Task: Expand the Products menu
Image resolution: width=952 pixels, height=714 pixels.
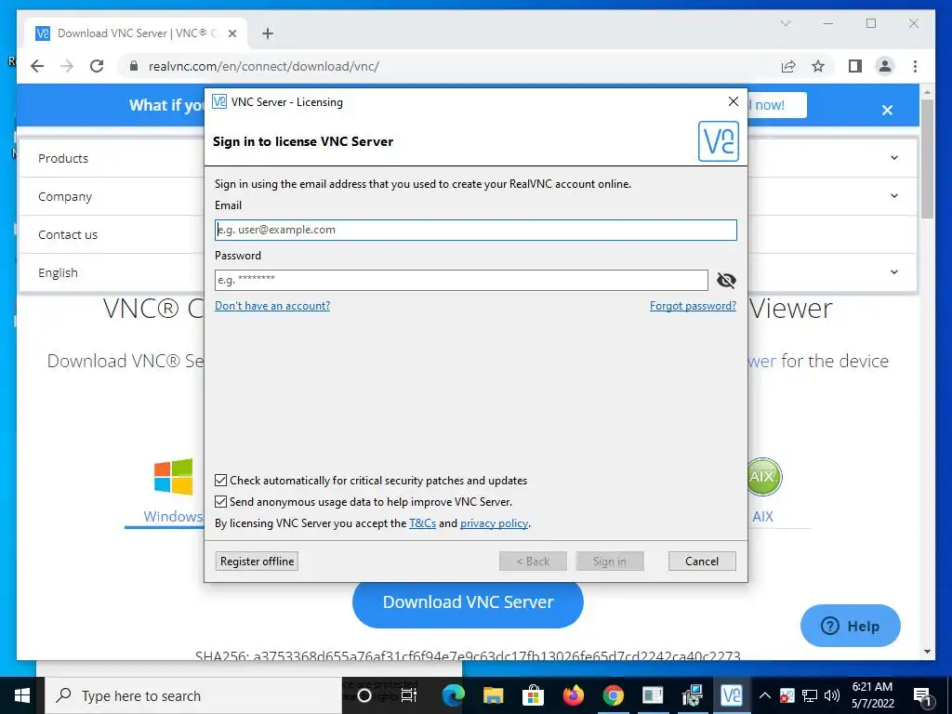Action: tap(63, 158)
